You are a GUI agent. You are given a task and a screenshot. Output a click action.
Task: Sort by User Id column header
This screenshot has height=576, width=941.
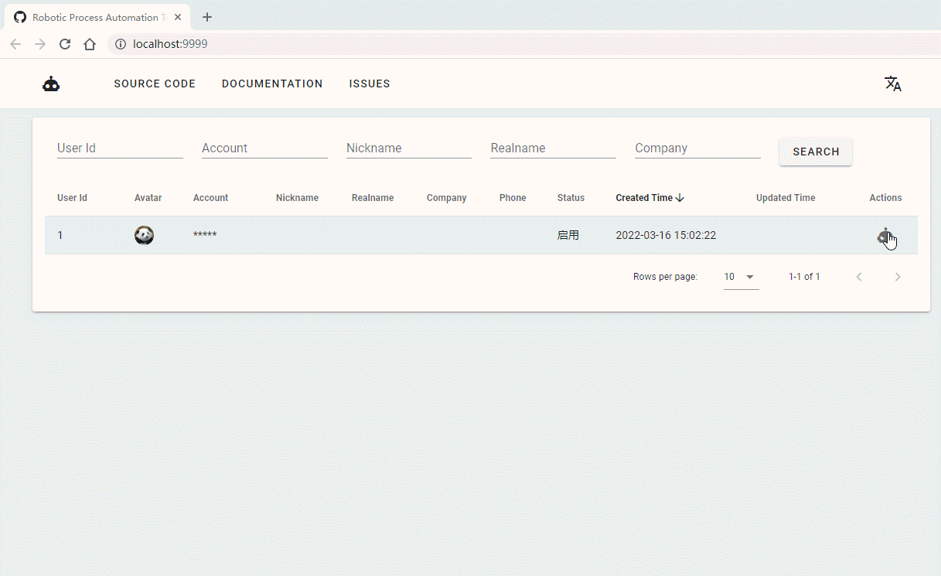[x=72, y=198]
